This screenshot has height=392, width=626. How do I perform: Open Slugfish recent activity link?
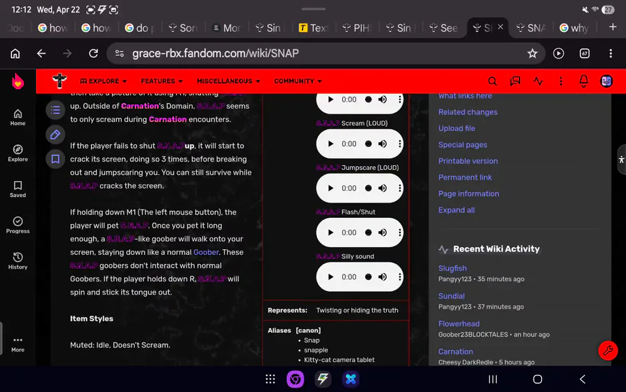pos(452,269)
